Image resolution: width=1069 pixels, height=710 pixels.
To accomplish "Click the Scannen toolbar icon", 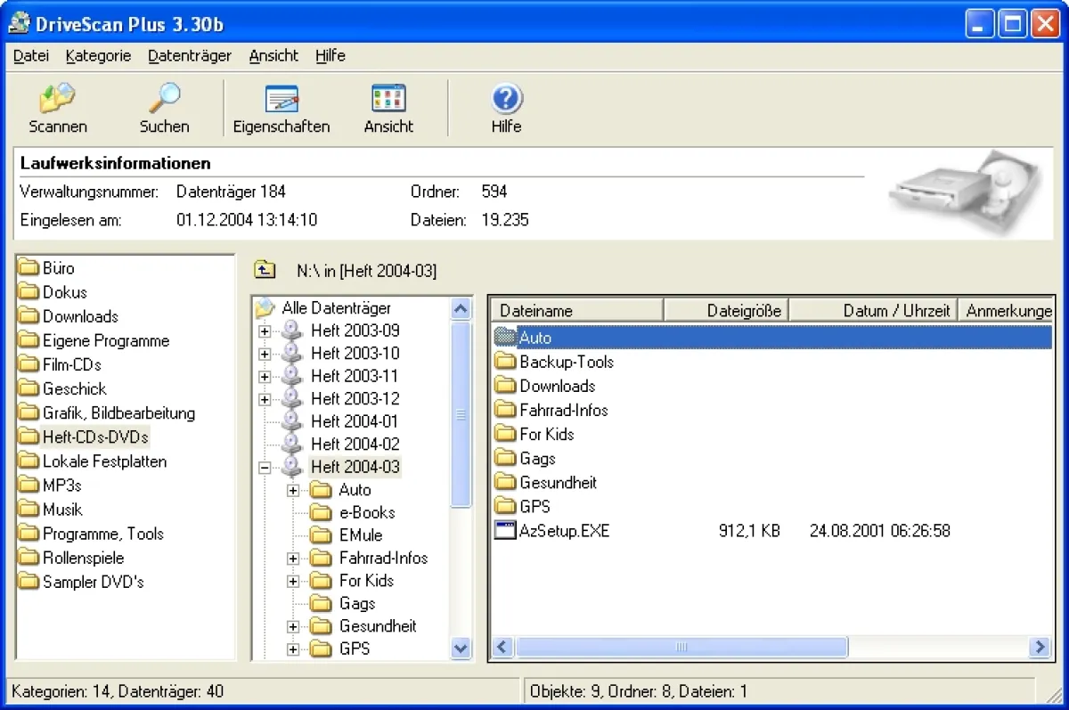I will (58, 99).
